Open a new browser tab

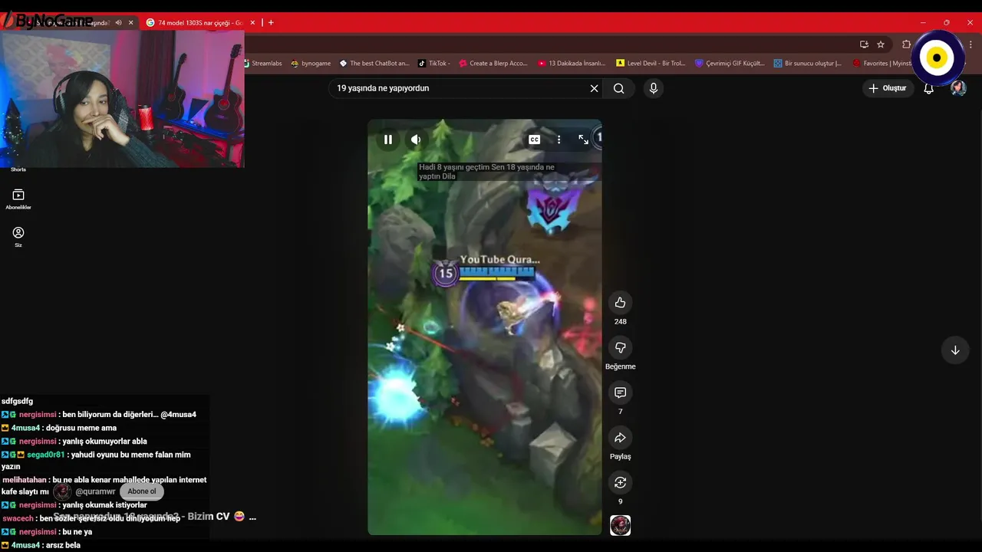[271, 23]
